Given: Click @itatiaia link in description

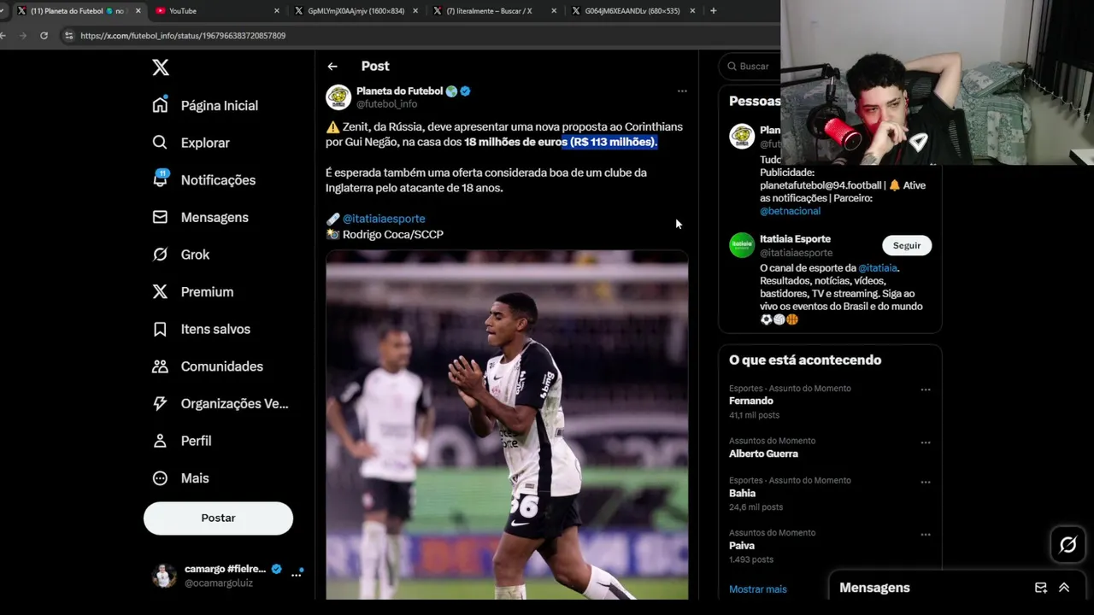Looking at the screenshot, I should pos(878,268).
